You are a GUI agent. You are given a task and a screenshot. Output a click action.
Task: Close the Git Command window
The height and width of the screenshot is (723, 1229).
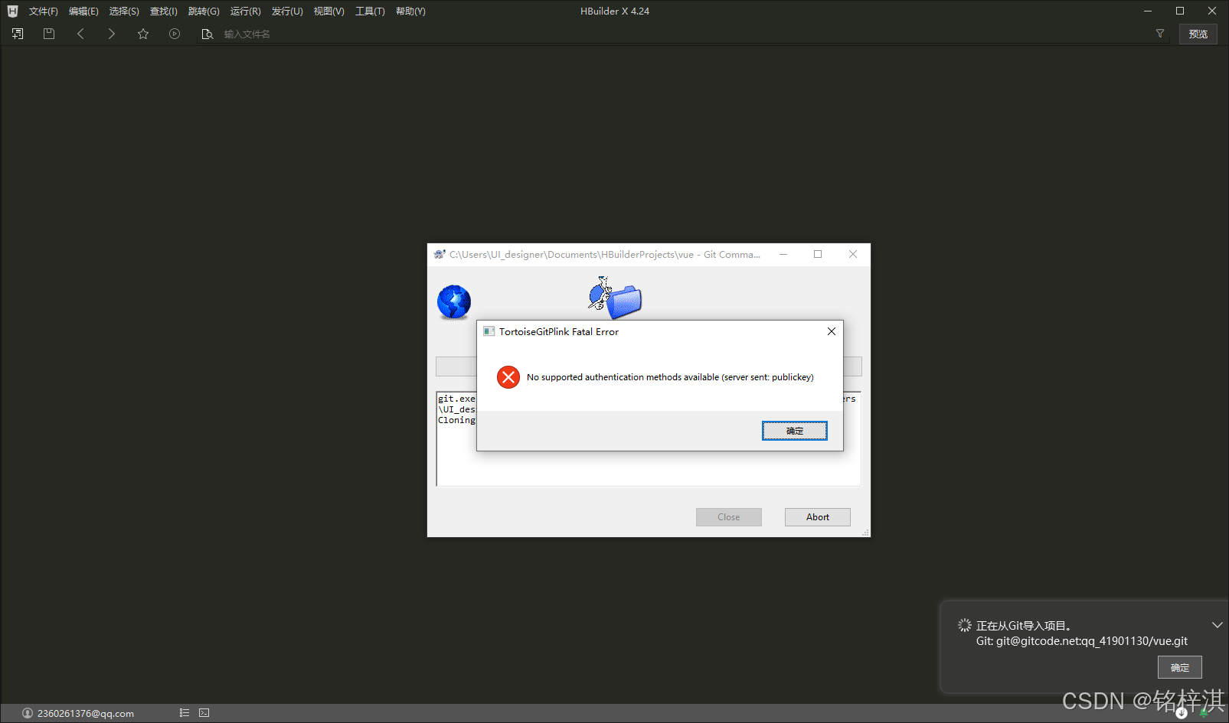tap(853, 254)
